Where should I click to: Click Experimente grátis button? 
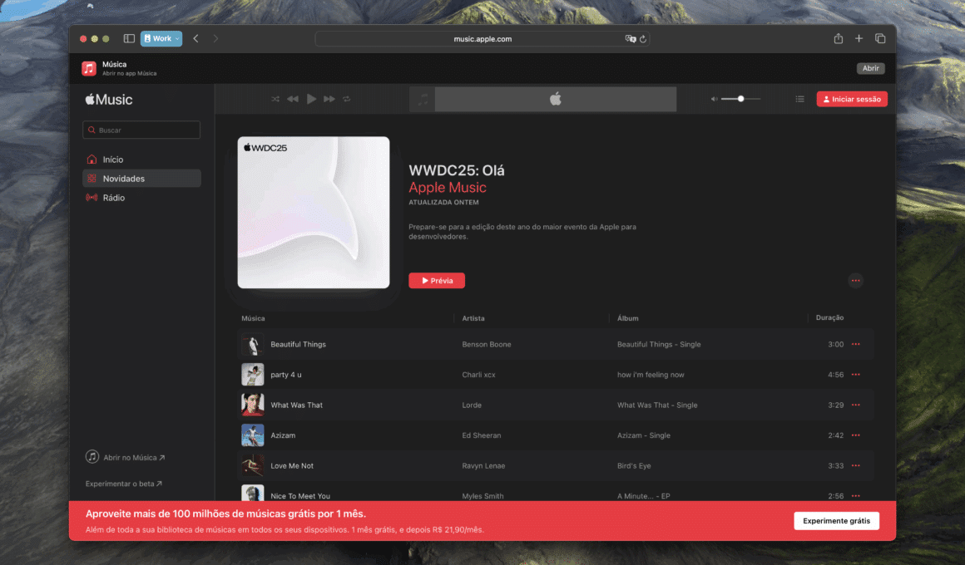(836, 521)
